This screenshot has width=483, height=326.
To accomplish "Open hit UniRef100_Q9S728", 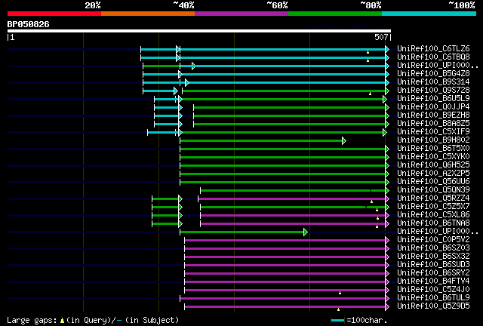I will pos(433,90).
